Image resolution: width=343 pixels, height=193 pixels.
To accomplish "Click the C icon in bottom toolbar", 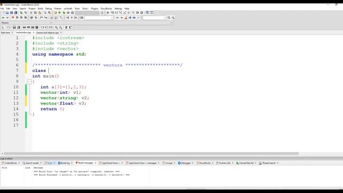I will tap(70, 27).
